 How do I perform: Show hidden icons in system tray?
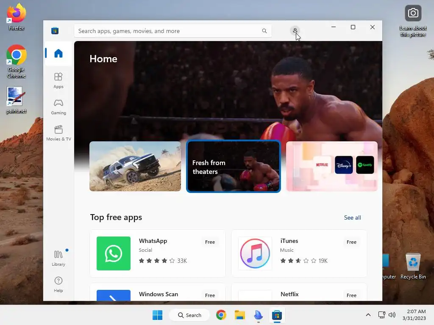[x=368, y=315]
